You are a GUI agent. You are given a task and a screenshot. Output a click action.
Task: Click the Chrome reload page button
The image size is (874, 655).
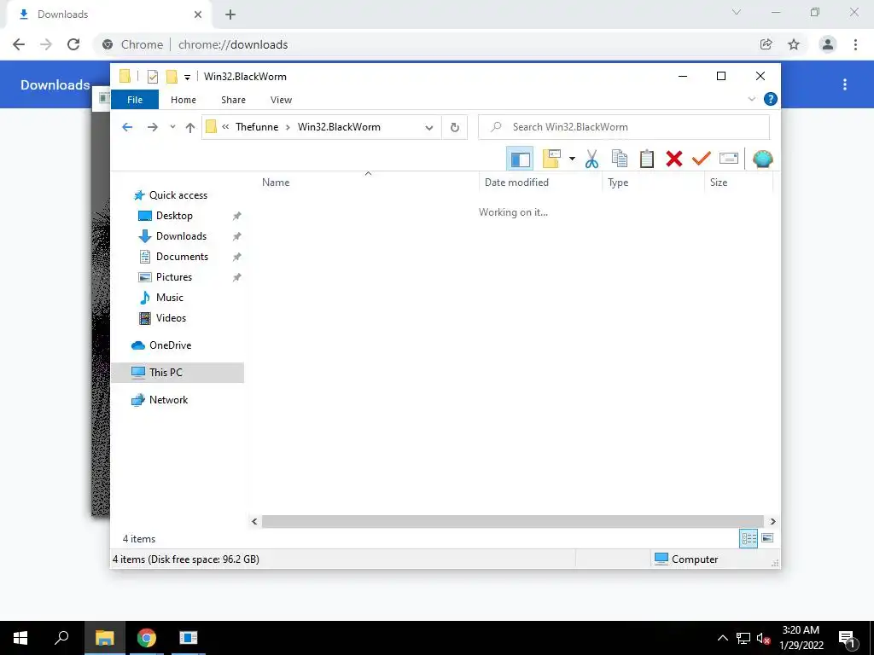point(73,44)
